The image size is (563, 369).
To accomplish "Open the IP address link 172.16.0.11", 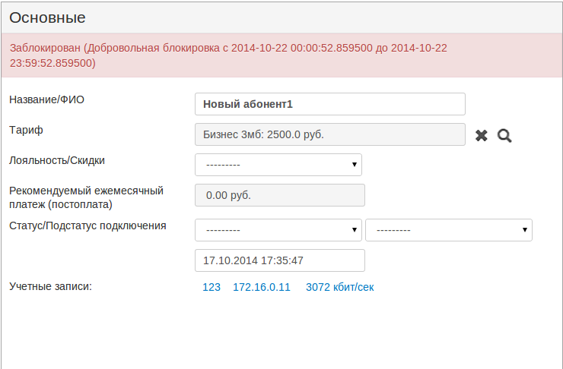I will click(x=262, y=287).
